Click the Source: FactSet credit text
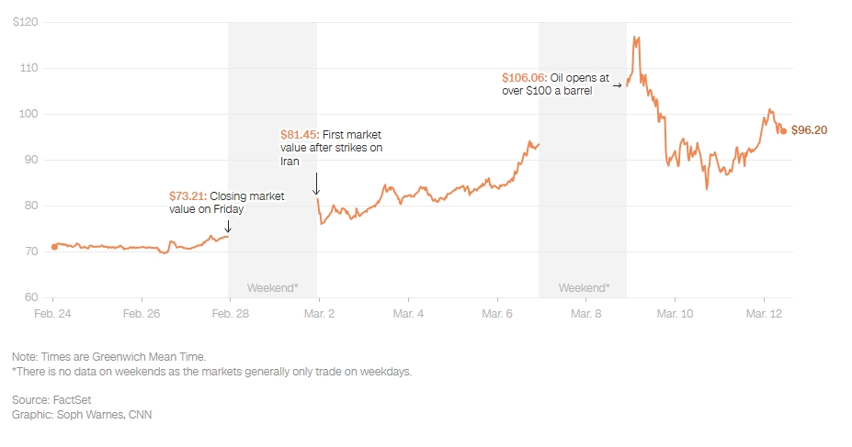Image resolution: width=852 pixels, height=447 pixels. (51, 400)
